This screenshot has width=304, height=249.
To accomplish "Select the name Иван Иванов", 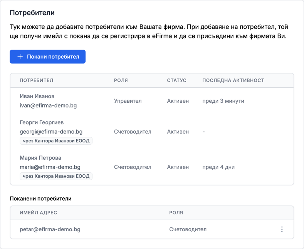I will pos(37,96).
